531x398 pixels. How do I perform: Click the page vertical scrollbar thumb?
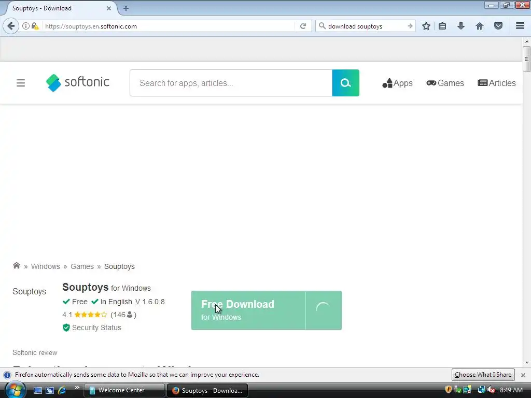point(526,59)
